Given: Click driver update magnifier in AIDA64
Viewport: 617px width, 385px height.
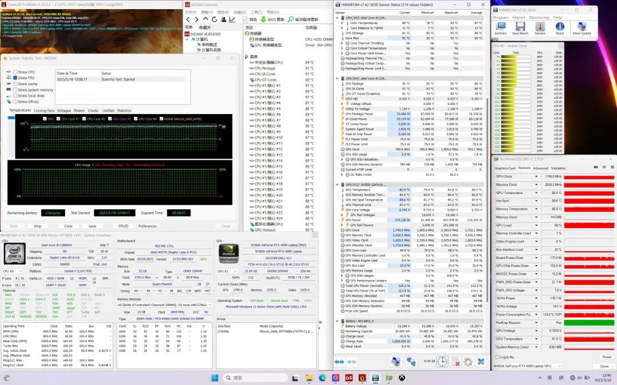Looking at the screenshot, I should tap(291, 19).
